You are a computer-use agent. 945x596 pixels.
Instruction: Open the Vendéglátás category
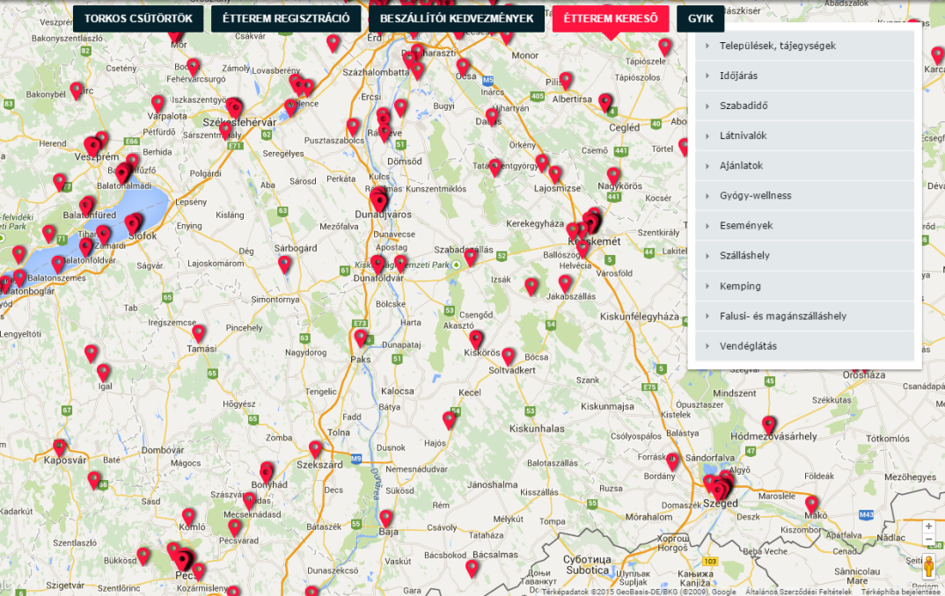point(804,346)
